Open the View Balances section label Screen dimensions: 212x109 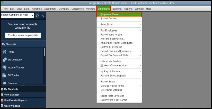pos(12,95)
